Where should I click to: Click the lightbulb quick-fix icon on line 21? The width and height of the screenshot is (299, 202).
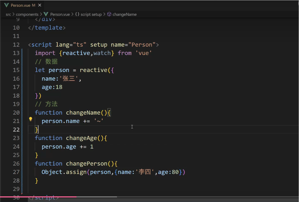30,119
